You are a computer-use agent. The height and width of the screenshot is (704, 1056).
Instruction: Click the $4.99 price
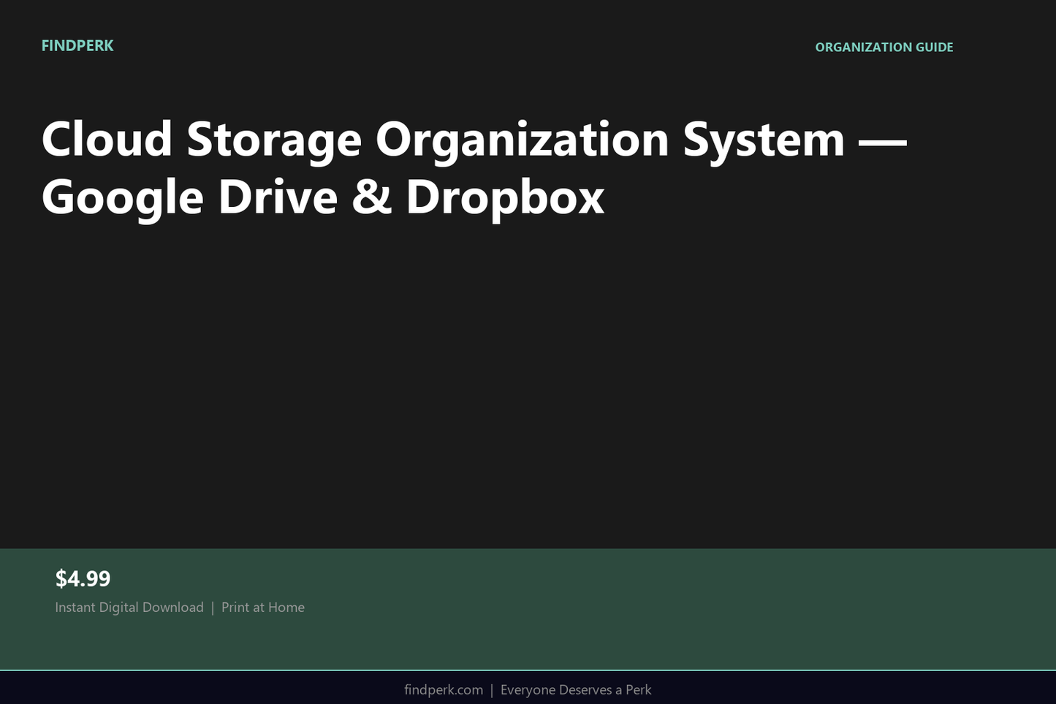pos(83,579)
